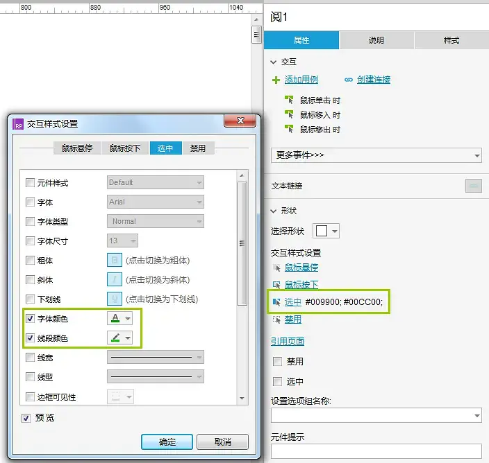This screenshot has height=463, width=489.
Task: Click the cursor icon beside 鼠标悬停
Action: pos(276,268)
